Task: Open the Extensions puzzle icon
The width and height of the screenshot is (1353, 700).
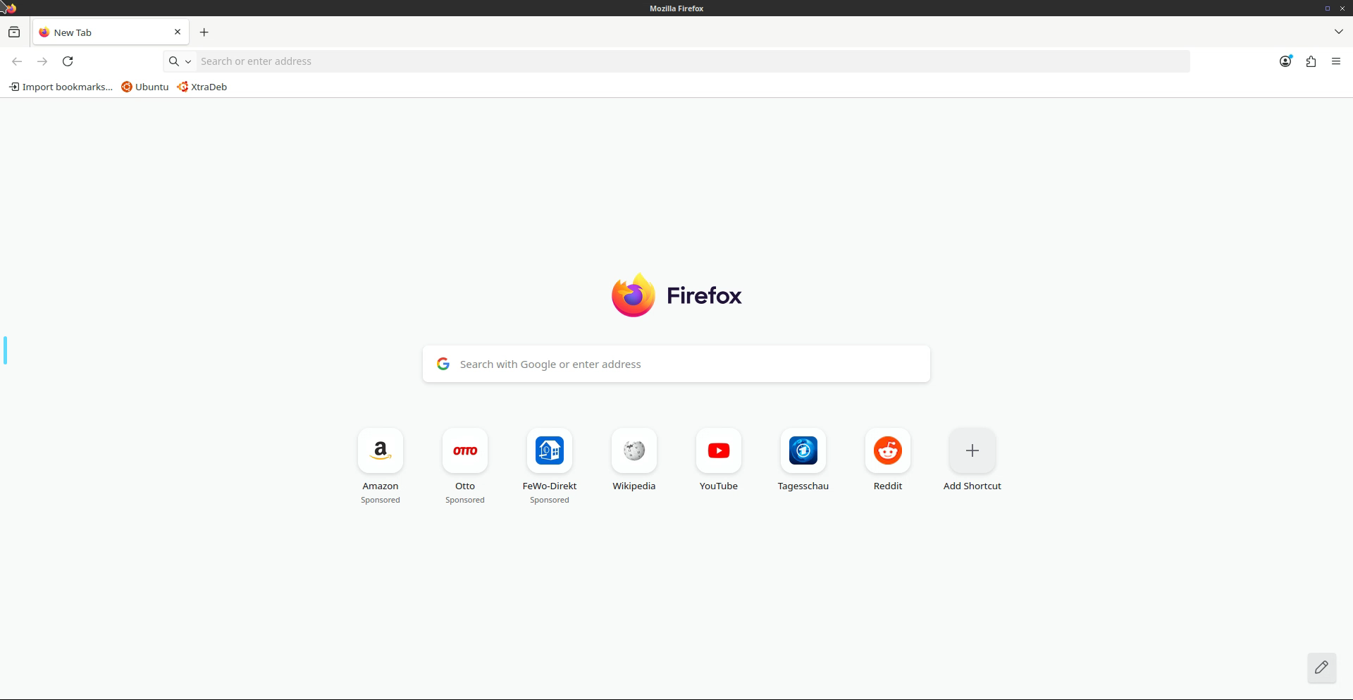Action: (1311, 61)
